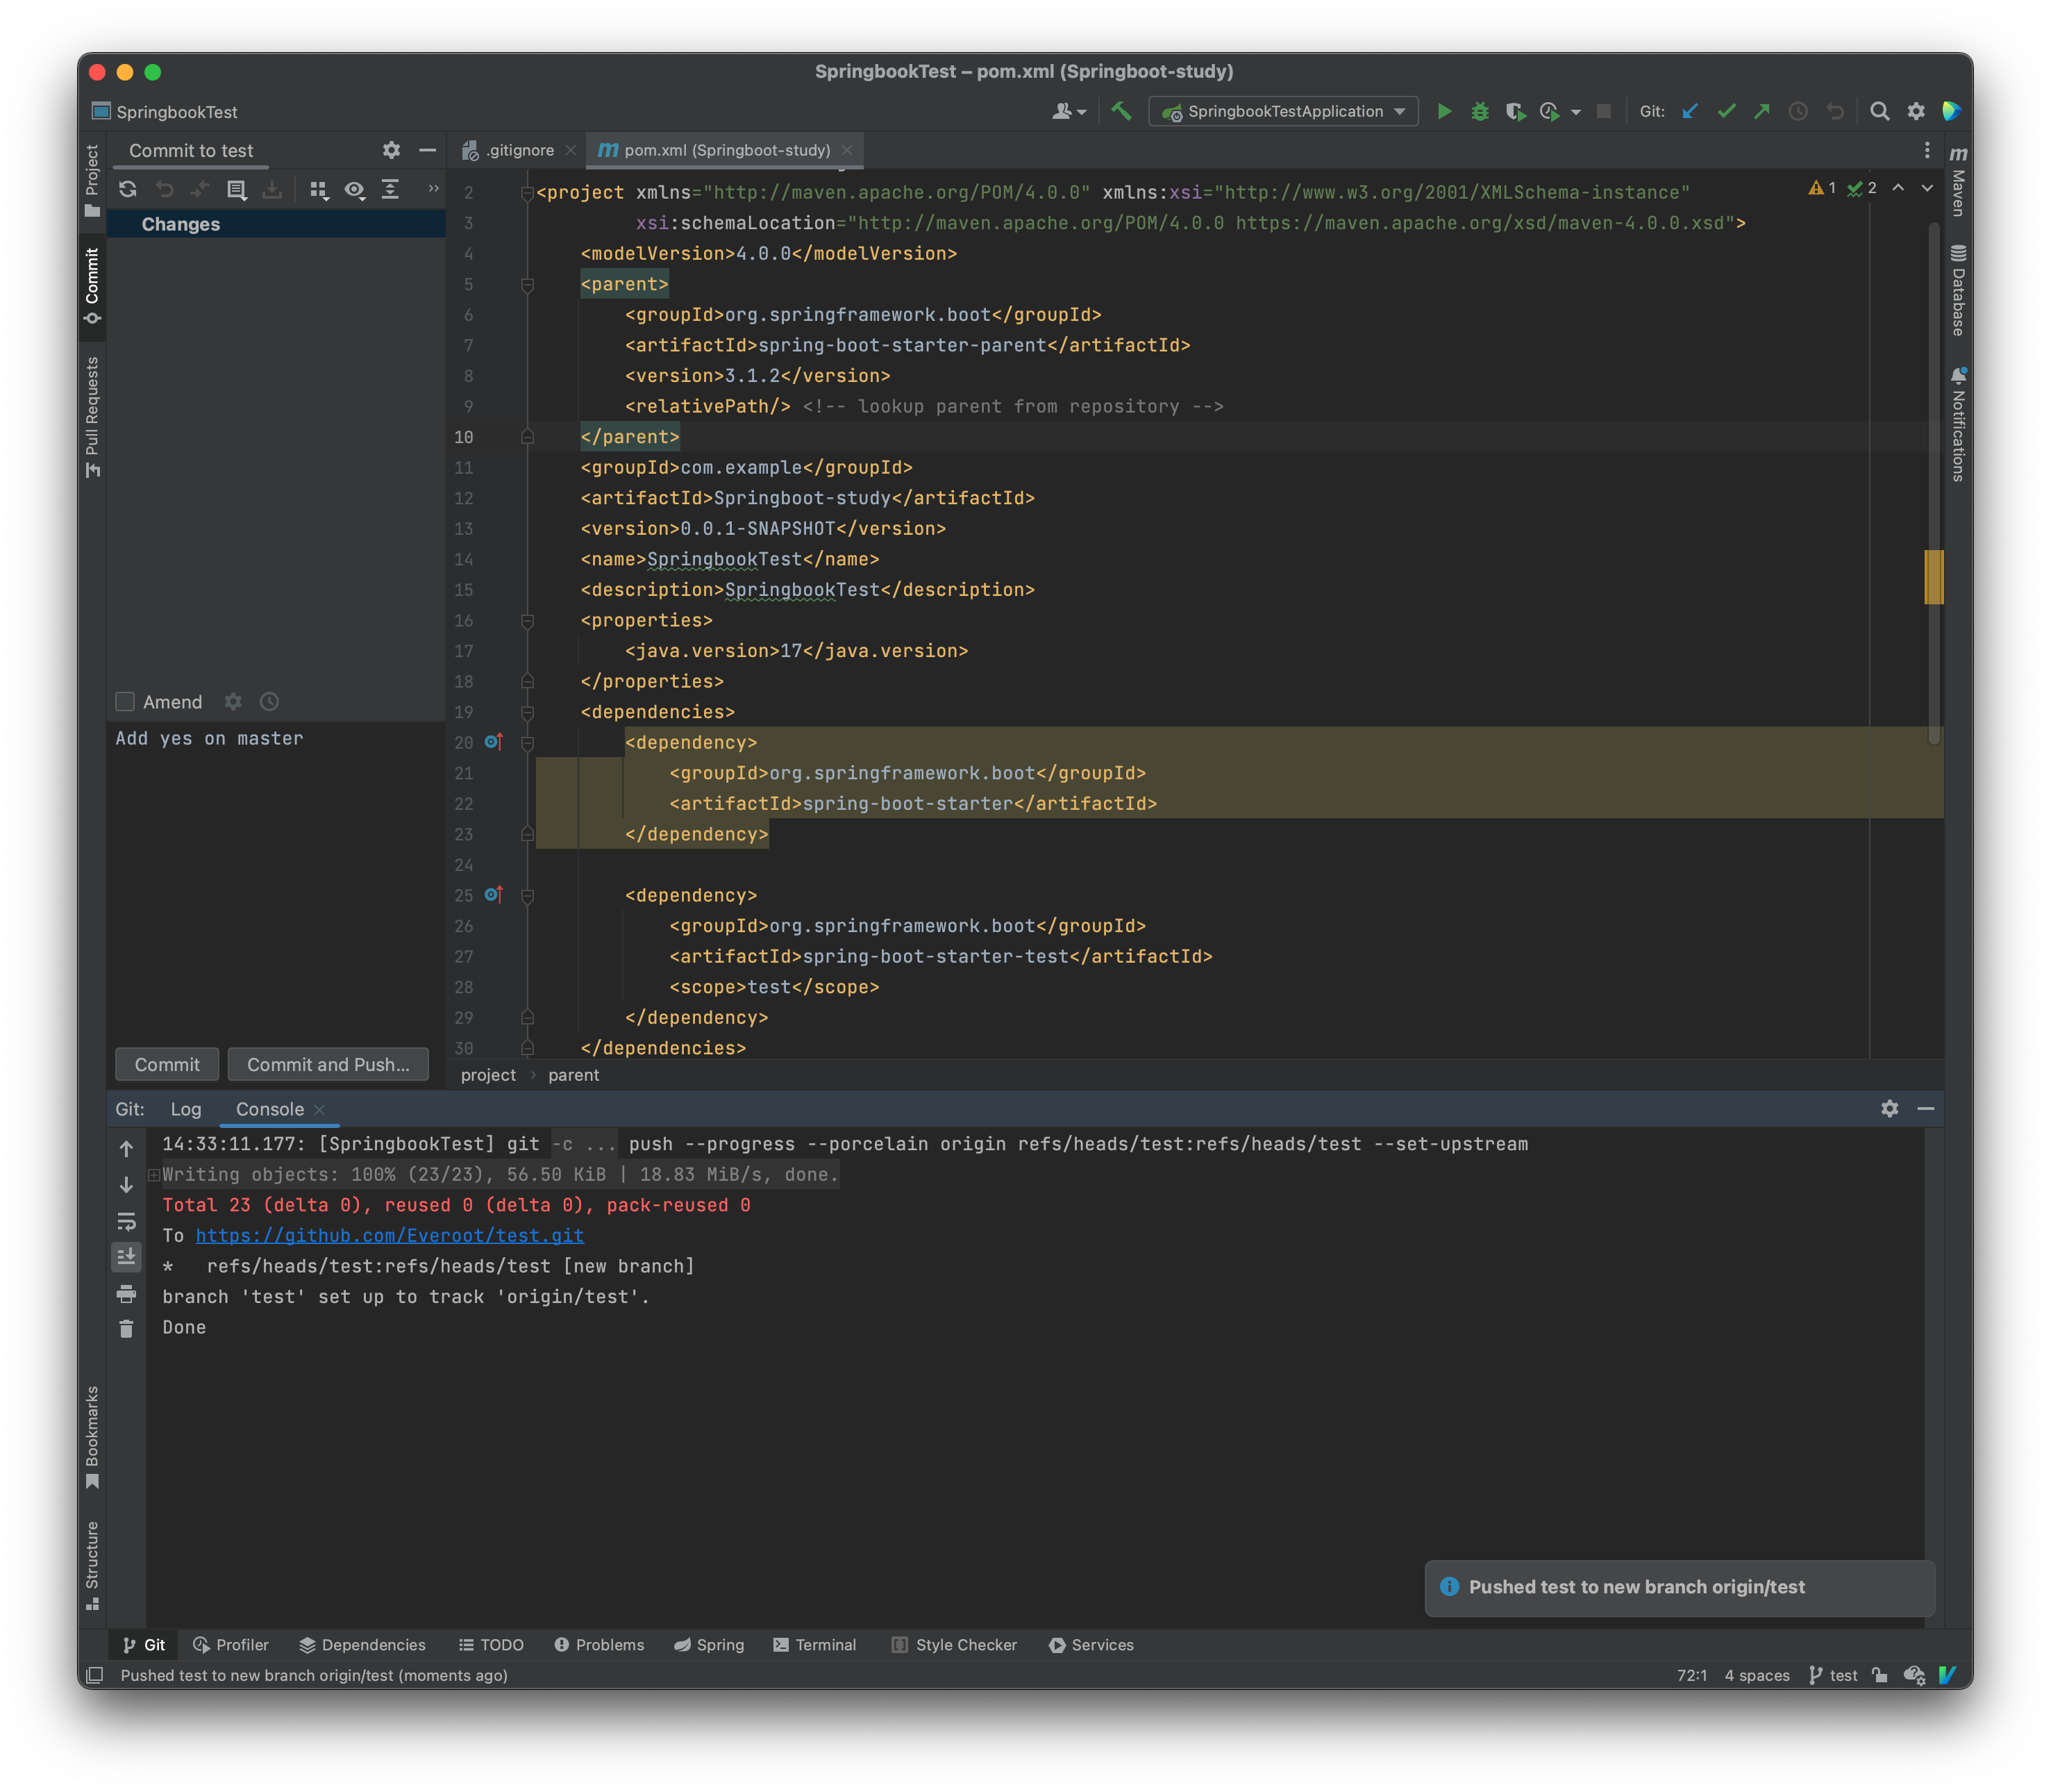Open the user account dropdown arrow
2051x1792 pixels.
point(1082,113)
